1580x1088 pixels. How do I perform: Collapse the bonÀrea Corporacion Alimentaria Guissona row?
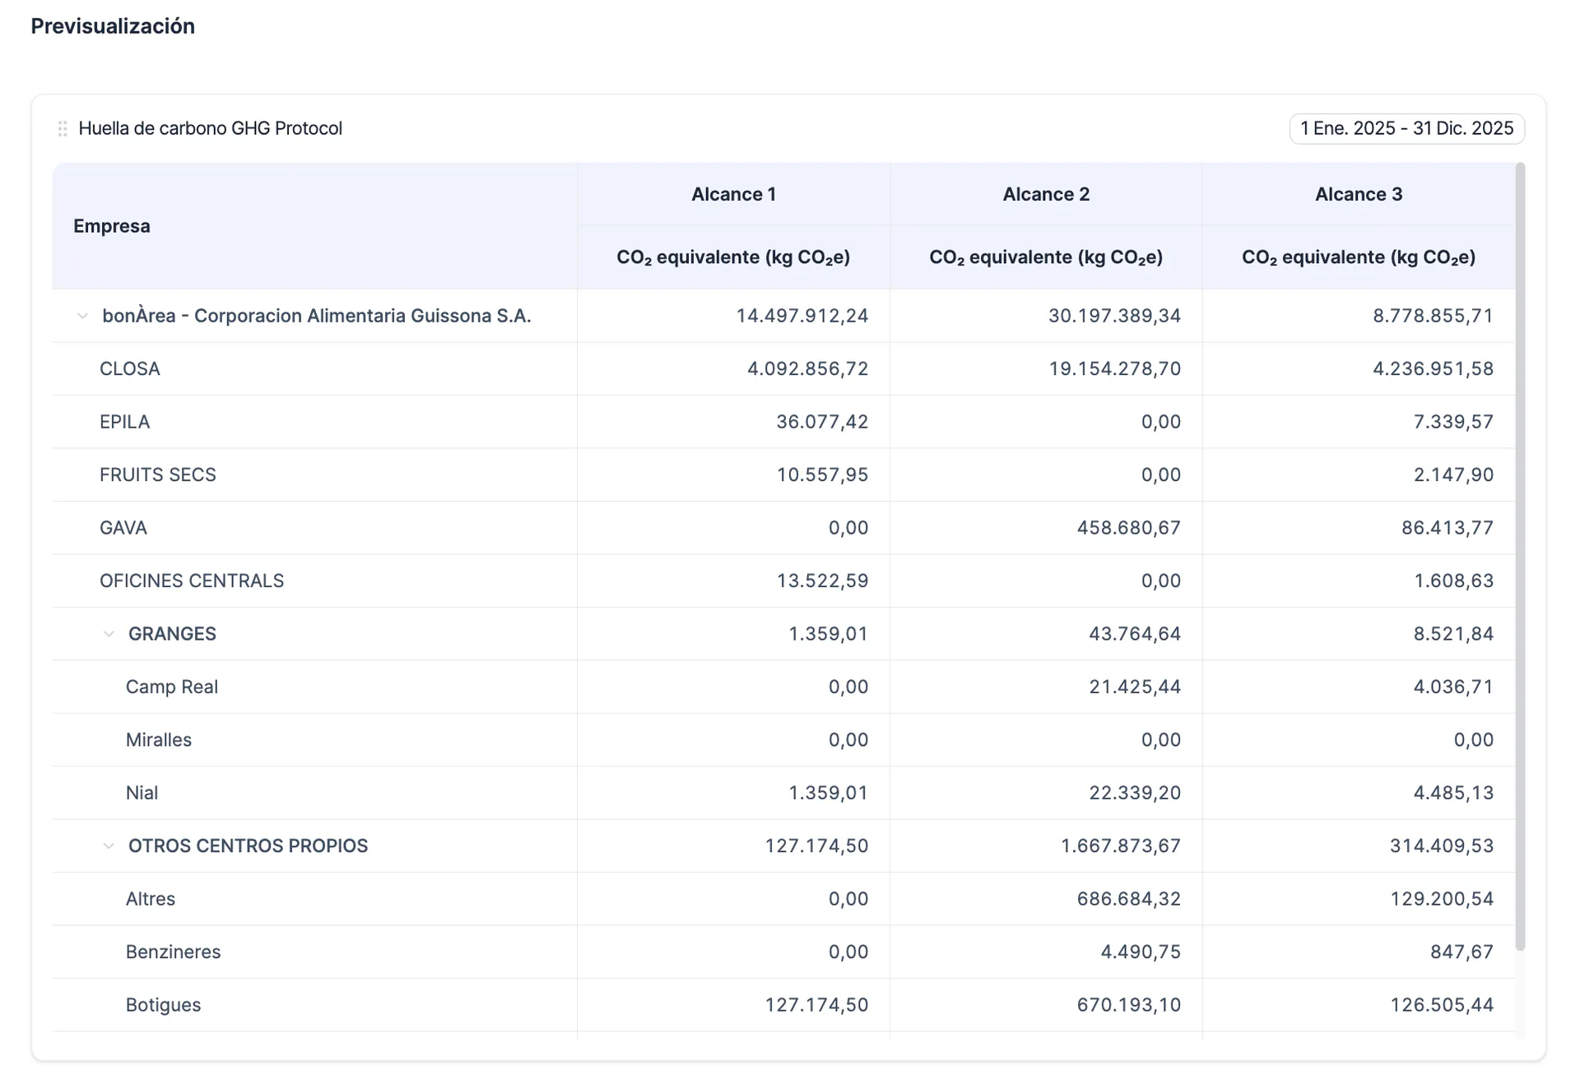coord(82,316)
